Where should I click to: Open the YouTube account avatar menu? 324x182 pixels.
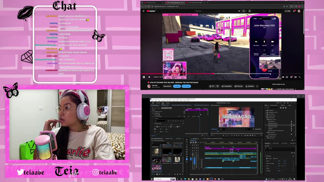click(299, 11)
